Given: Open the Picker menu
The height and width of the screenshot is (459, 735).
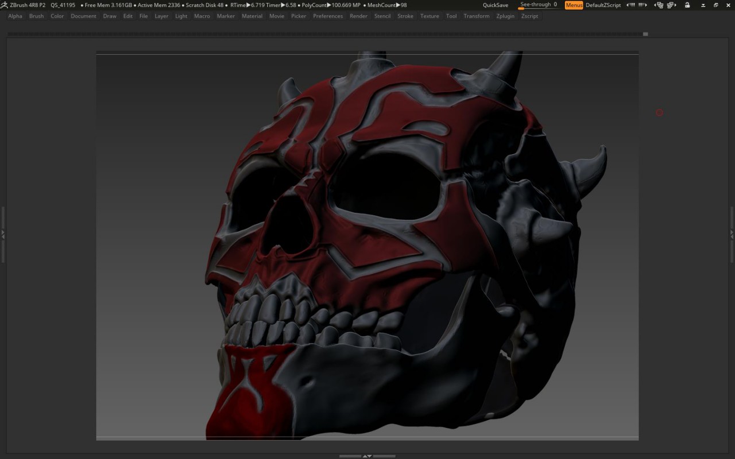Looking at the screenshot, I should point(299,16).
